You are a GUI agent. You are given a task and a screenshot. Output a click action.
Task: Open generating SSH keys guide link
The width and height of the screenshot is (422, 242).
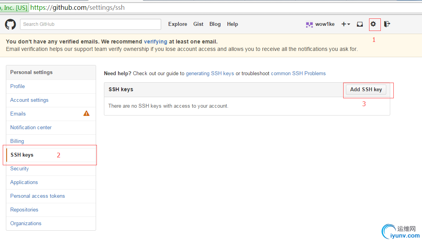click(x=210, y=73)
